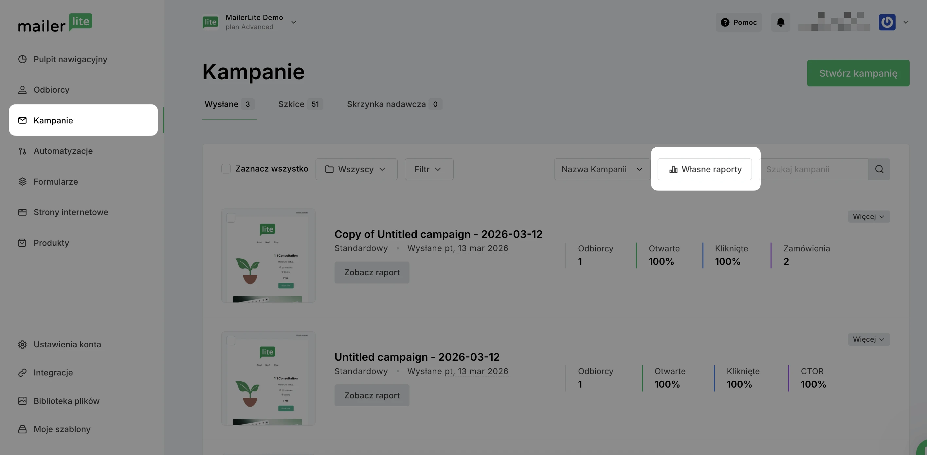The image size is (927, 455).
Task: Click into Szukaj kampanii search field
Action: 813,169
